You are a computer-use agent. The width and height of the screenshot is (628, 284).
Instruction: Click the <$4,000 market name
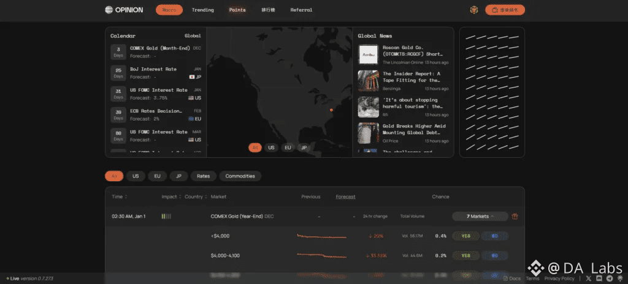220,236
